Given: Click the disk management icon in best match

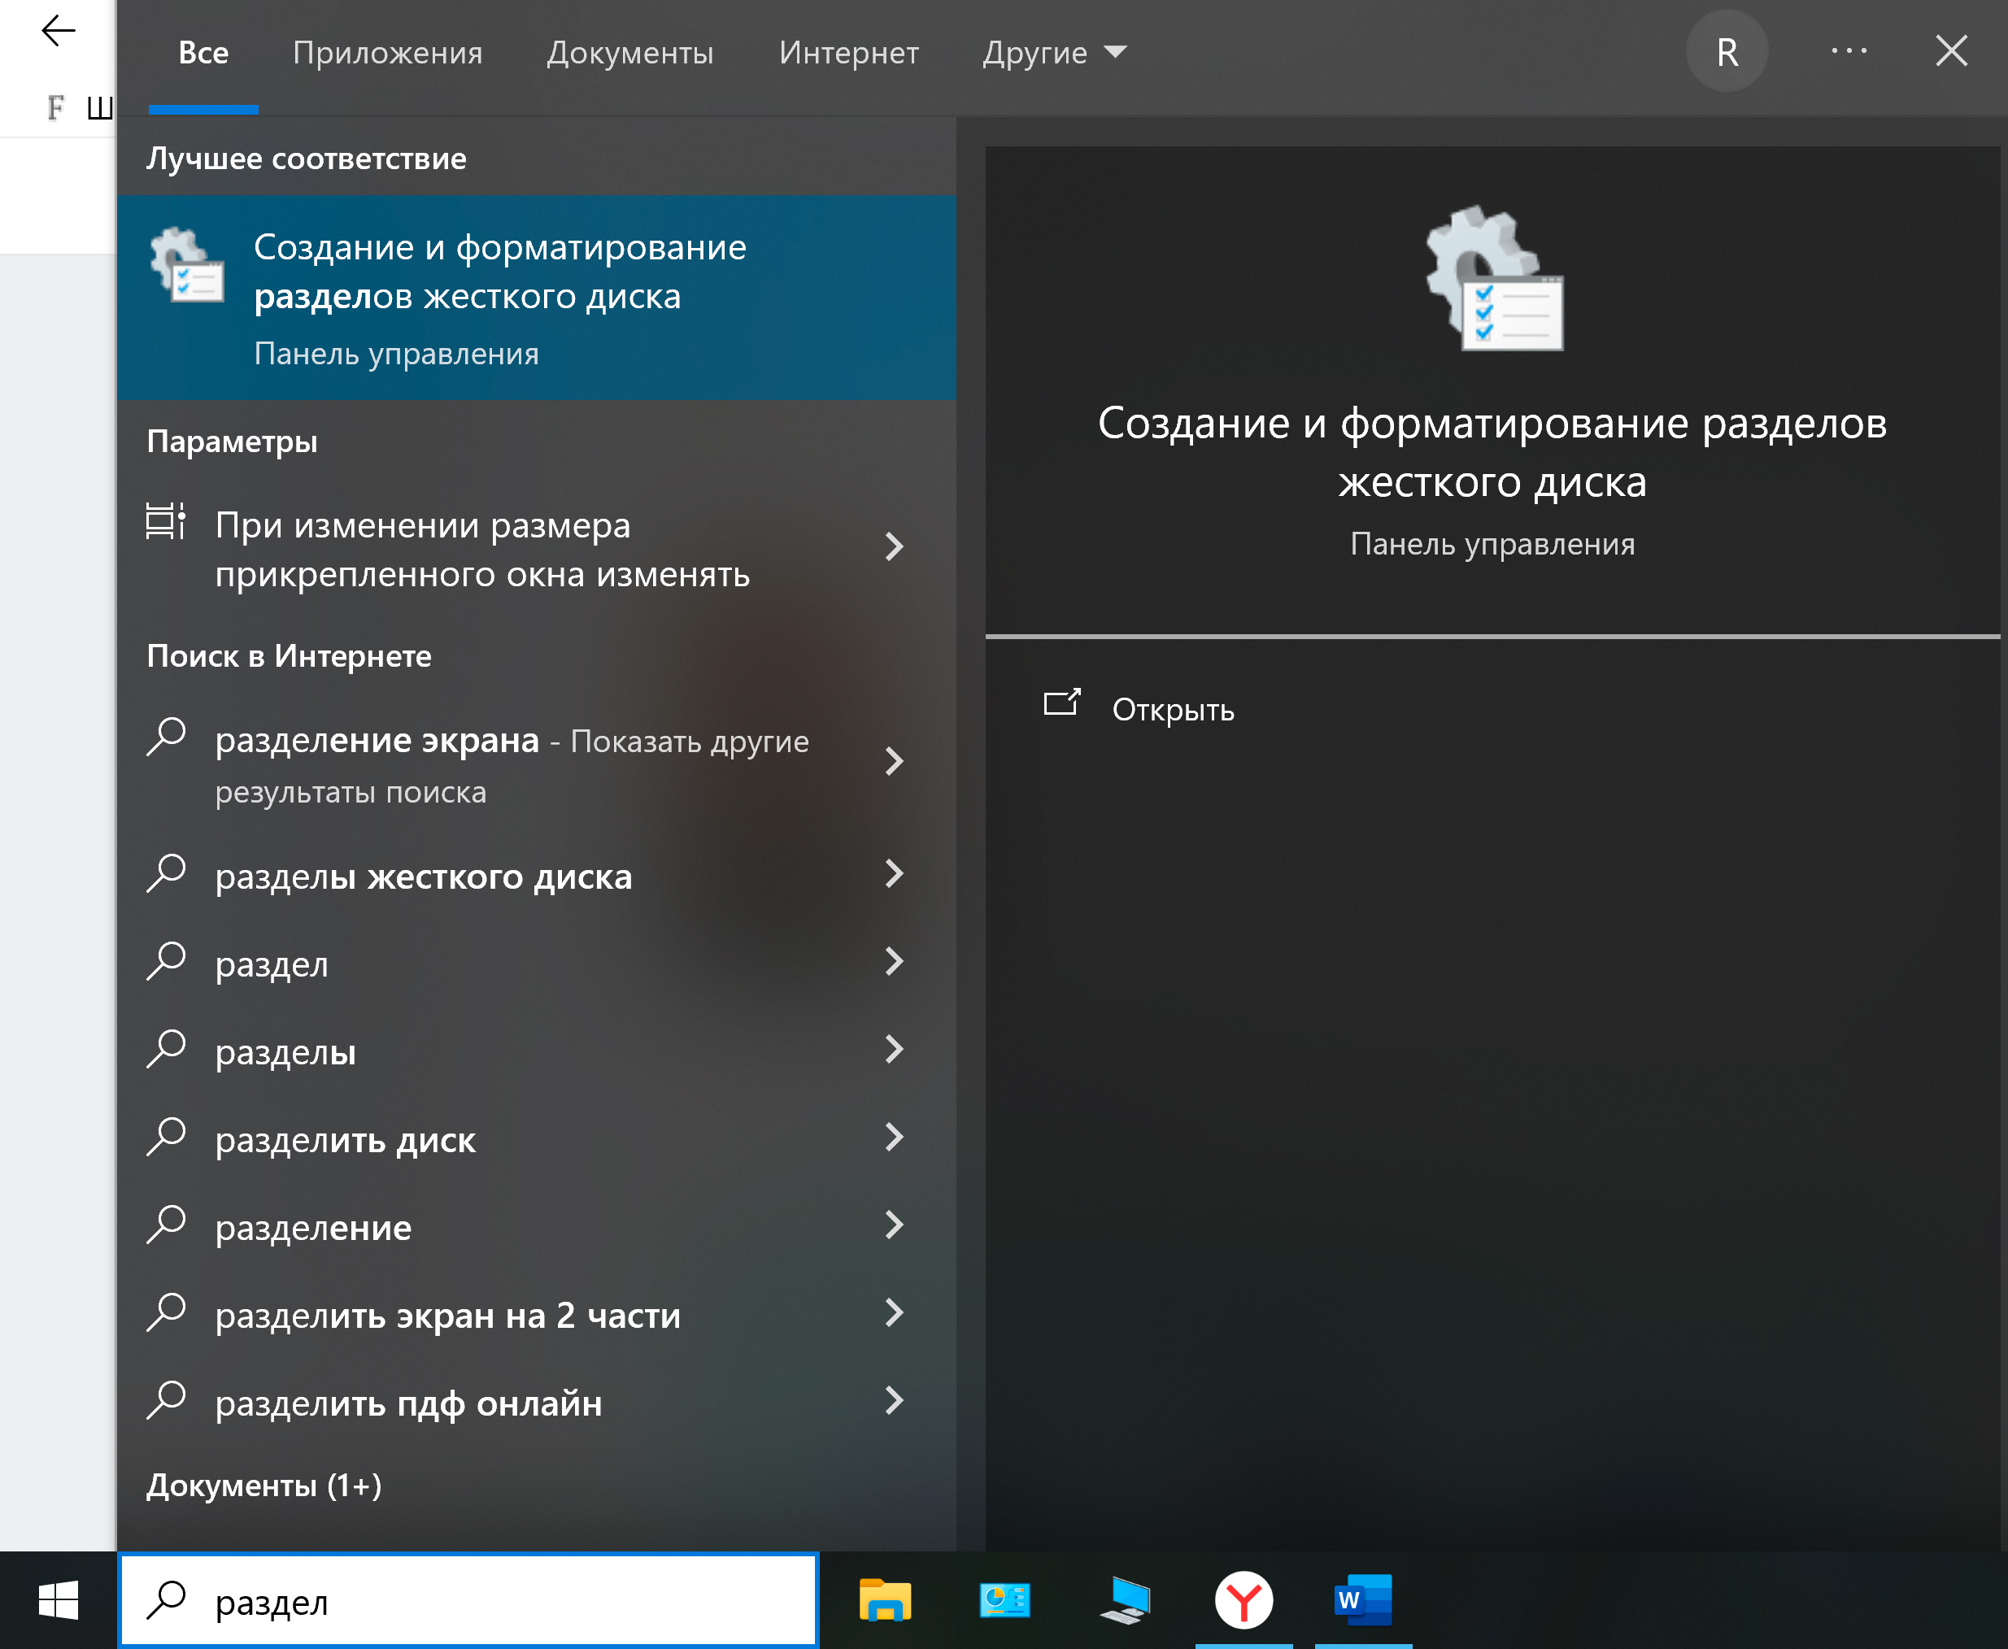Looking at the screenshot, I should [x=187, y=265].
